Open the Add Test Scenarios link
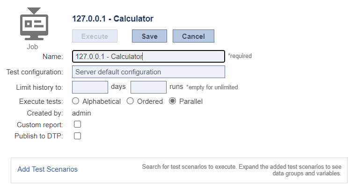Screen dimensions: 351x188 (47, 169)
